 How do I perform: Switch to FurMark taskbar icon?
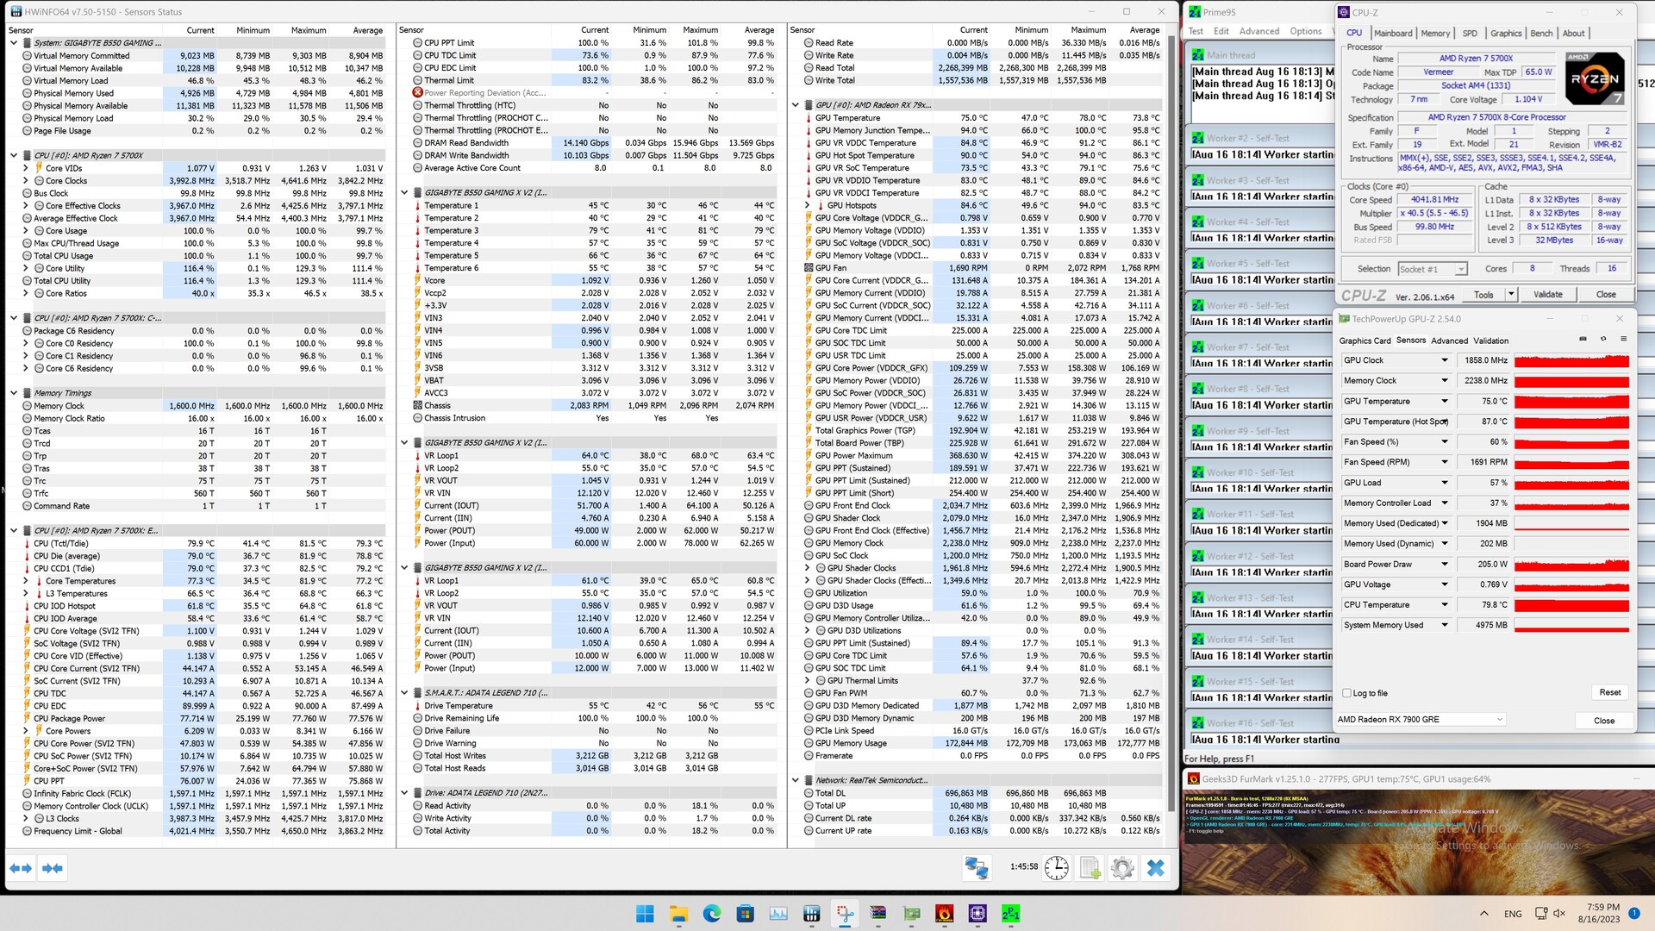point(945,913)
